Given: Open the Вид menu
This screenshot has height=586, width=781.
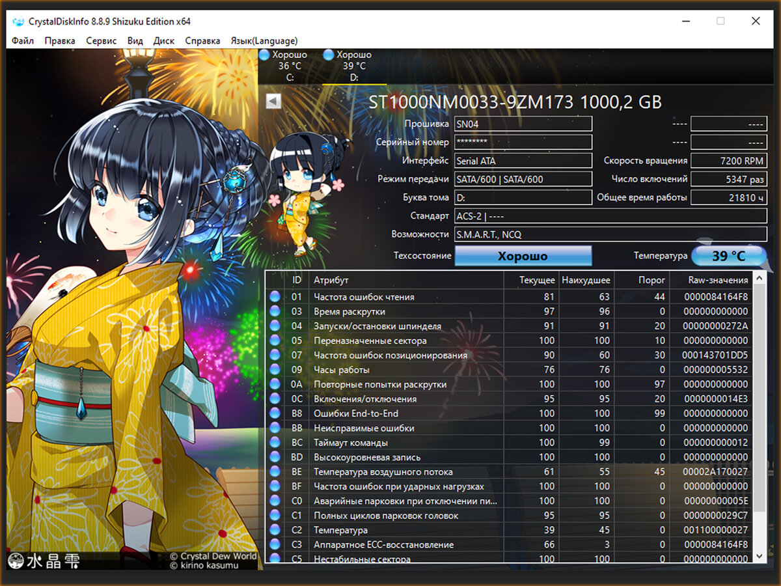Looking at the screenshot, I should tap(135, 40).
